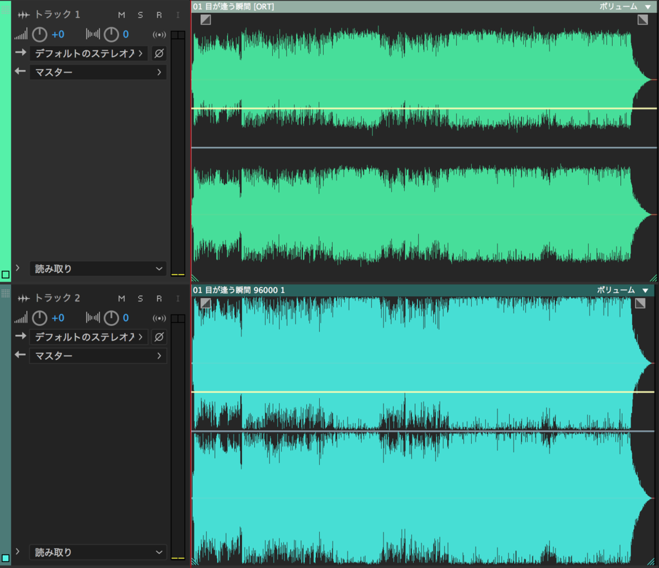
Task: Click Track 2 level meter
Action: coord(178,437)
